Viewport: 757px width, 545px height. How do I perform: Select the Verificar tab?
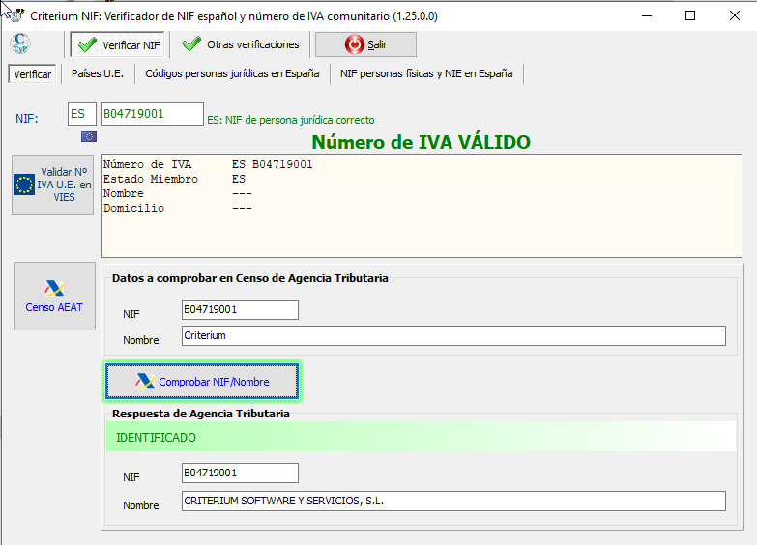click(x=32, y=74)
